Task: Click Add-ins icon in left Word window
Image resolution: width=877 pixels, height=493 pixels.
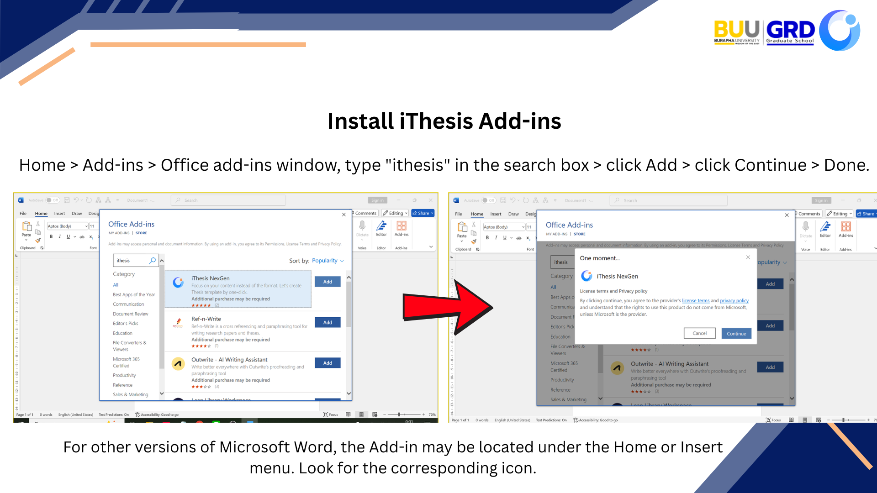Action: click(x=402, y=227)
